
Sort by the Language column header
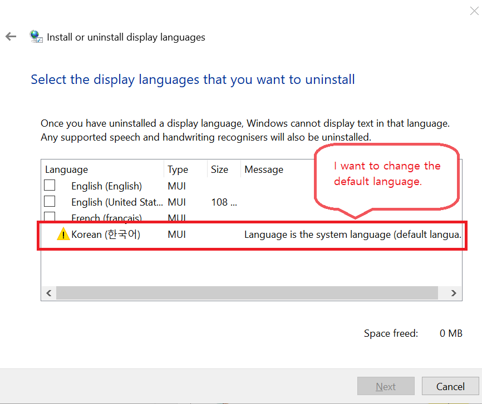point(103,169)
